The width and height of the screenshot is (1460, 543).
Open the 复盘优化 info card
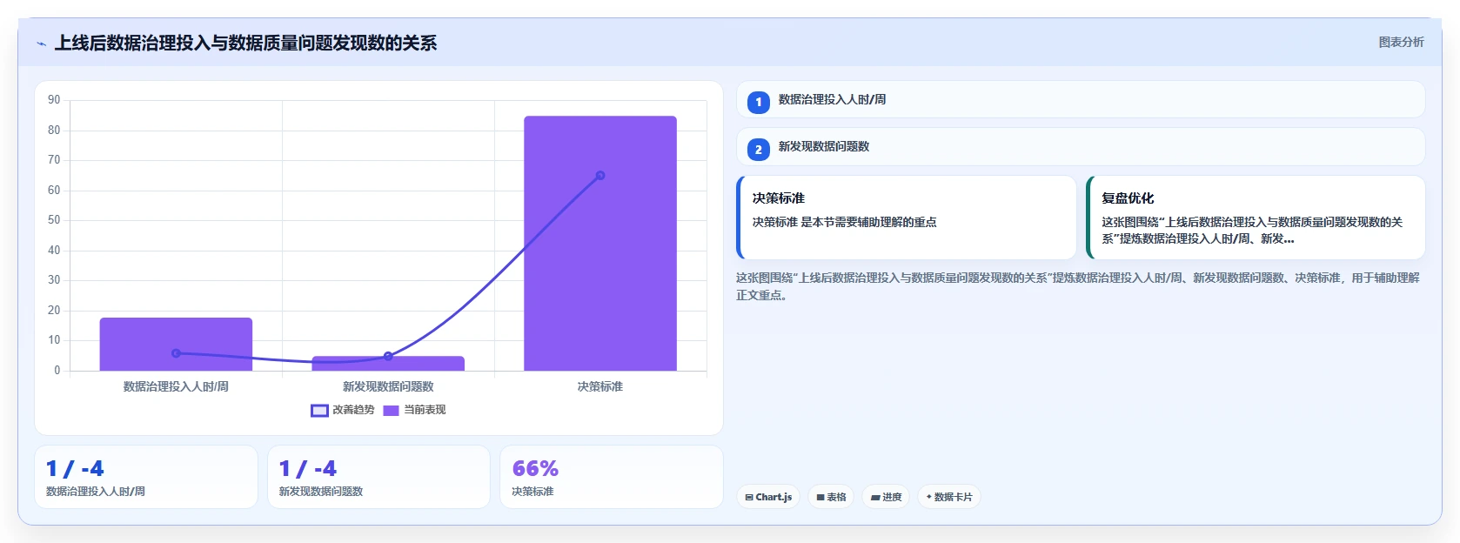coord(1256,218)
